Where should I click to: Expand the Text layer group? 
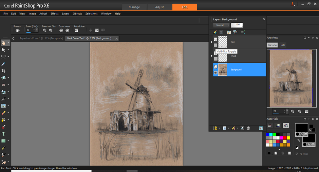pyautogui.click(x=211, y=42)
